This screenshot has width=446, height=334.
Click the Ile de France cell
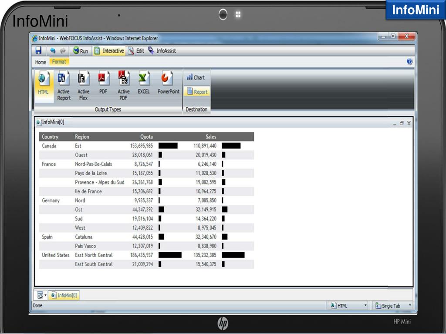[88, 191]
